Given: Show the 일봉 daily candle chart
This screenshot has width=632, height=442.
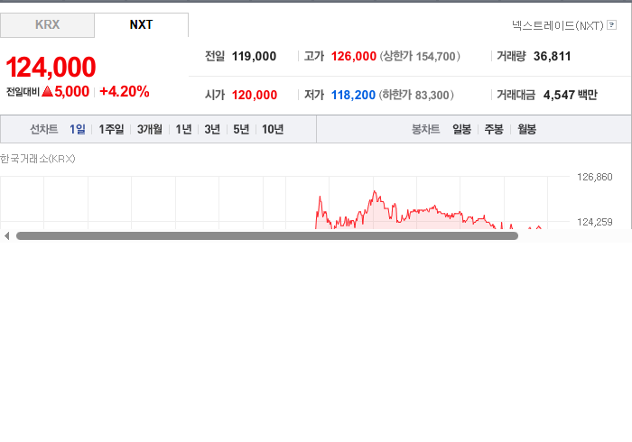Looking at the screenshot, I should (462, 129).
